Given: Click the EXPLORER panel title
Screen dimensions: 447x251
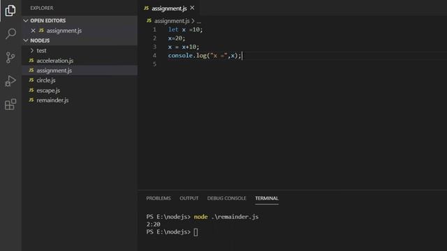Looking at the screenshot, I should coord(42,8).
